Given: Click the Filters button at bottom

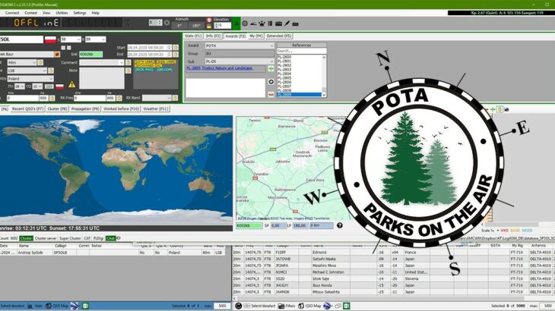Looking at the screenshot, I should 287,306.
